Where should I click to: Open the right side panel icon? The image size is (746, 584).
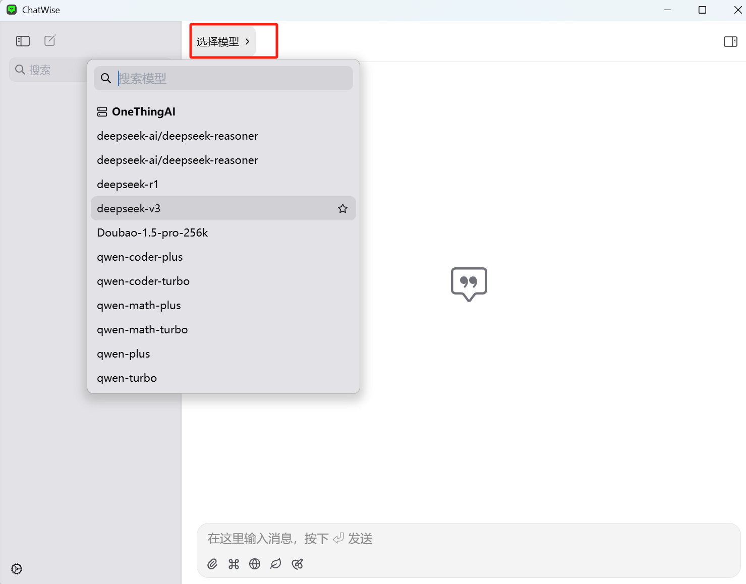tap(730, 41)
